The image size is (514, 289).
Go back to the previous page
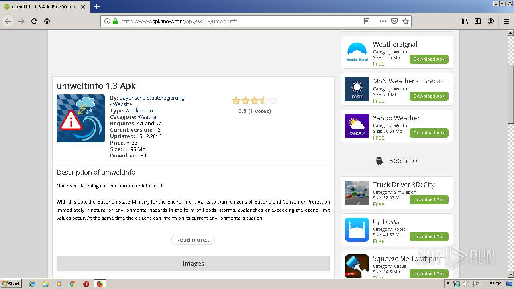point(8,21)
